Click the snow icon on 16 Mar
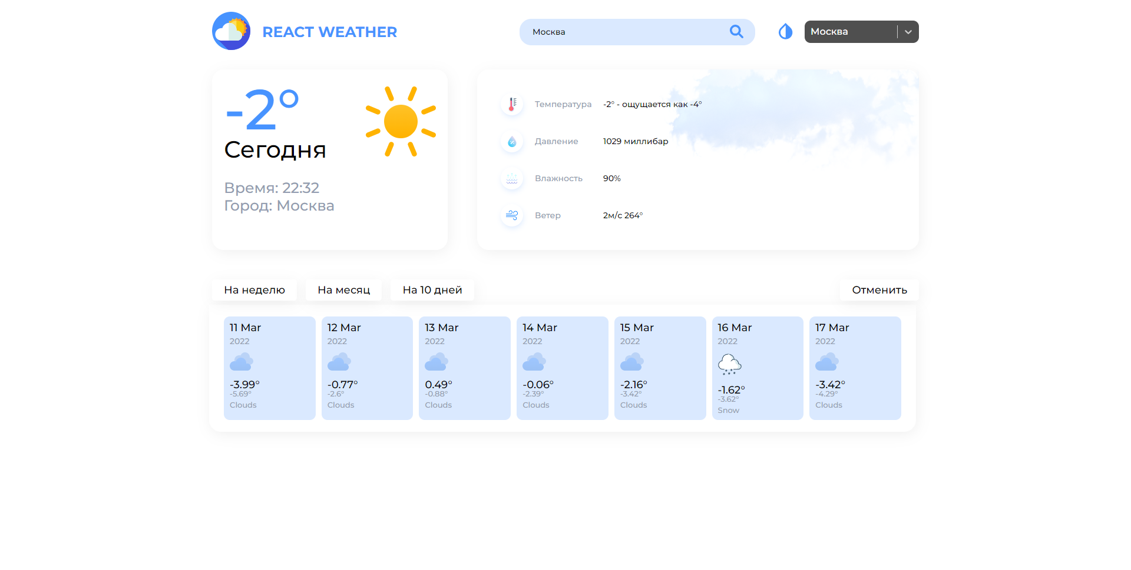 tap(729, 364)
